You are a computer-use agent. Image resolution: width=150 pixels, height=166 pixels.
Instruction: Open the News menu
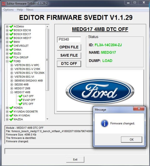tap(30, 10)
